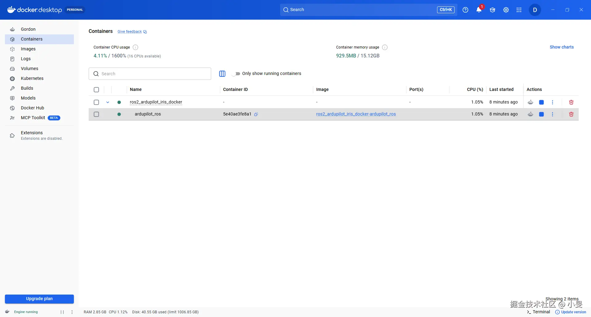Click the Port(s) column header
Viewport: 591px width, 317px height.
point(416,89)
